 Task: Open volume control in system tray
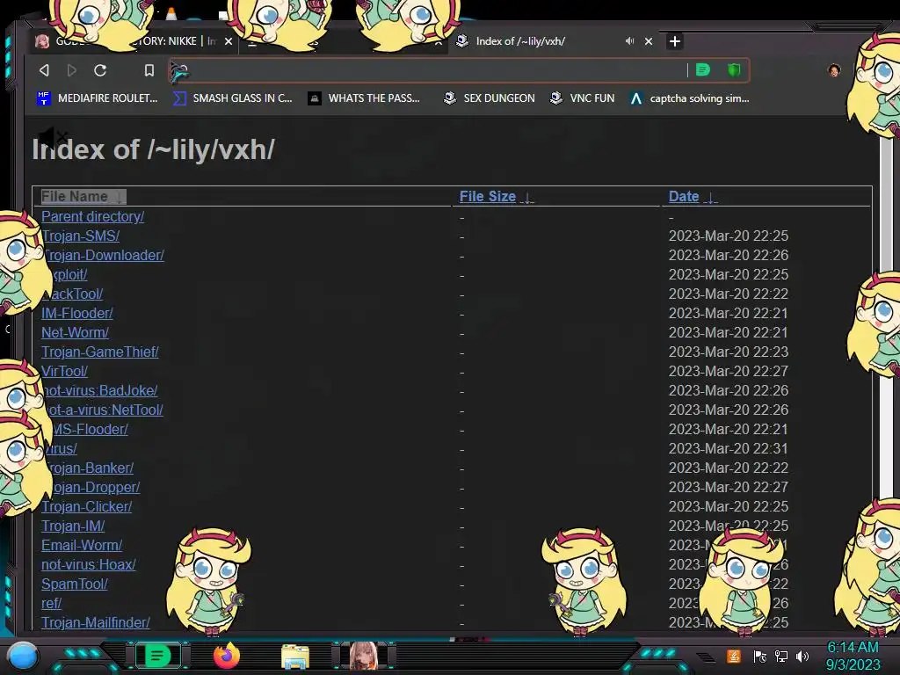802,656
